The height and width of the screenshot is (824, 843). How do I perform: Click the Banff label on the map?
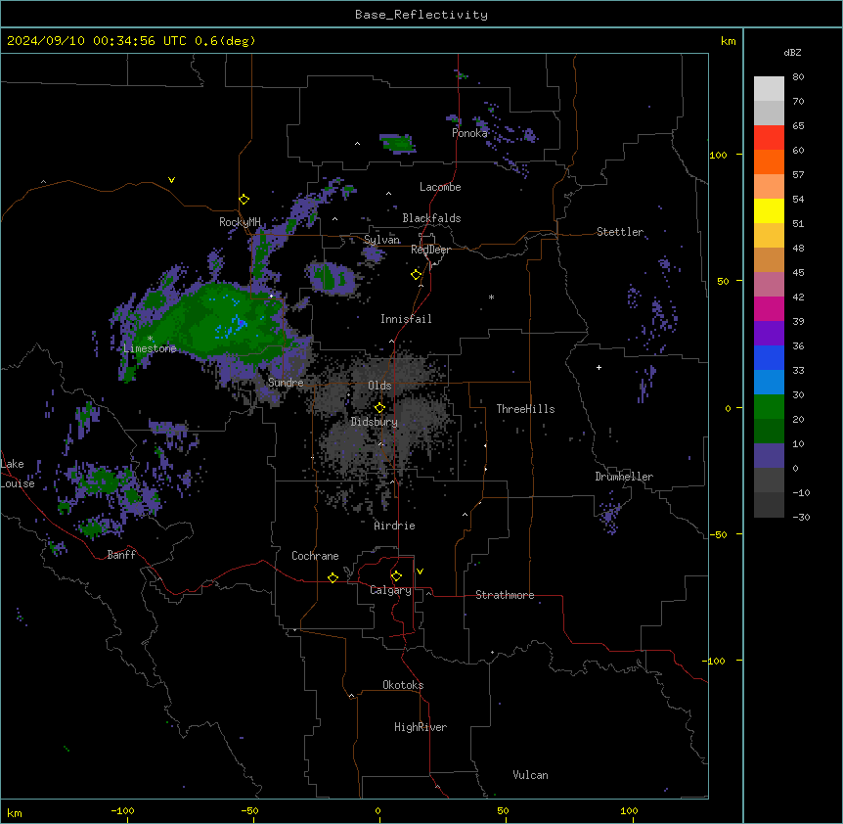coord(121,555)
